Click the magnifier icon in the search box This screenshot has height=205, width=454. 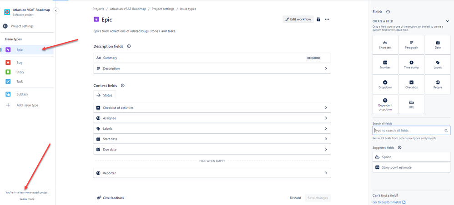pos(446,131)
